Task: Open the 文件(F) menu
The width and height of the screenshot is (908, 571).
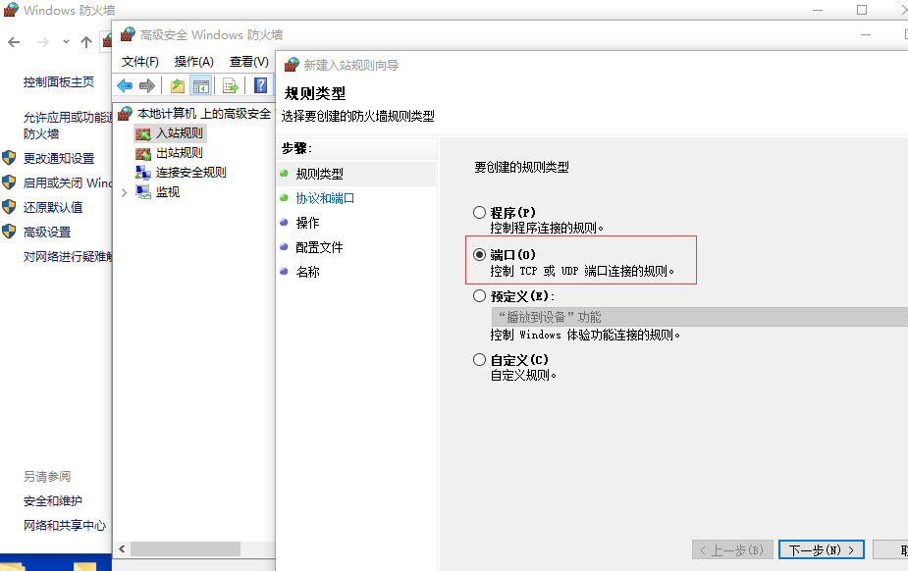Action: [x=140, y=61]
